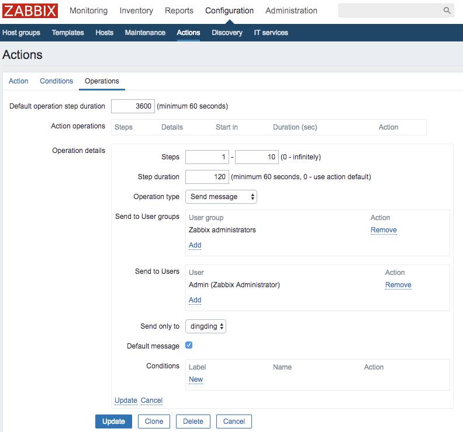The width and height of the screenshot is (463, 432).
Task: Open the Configuration menu
Action: pos(229,11)
